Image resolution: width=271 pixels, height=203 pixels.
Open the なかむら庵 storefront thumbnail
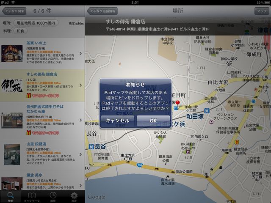(x=12, y=120)
